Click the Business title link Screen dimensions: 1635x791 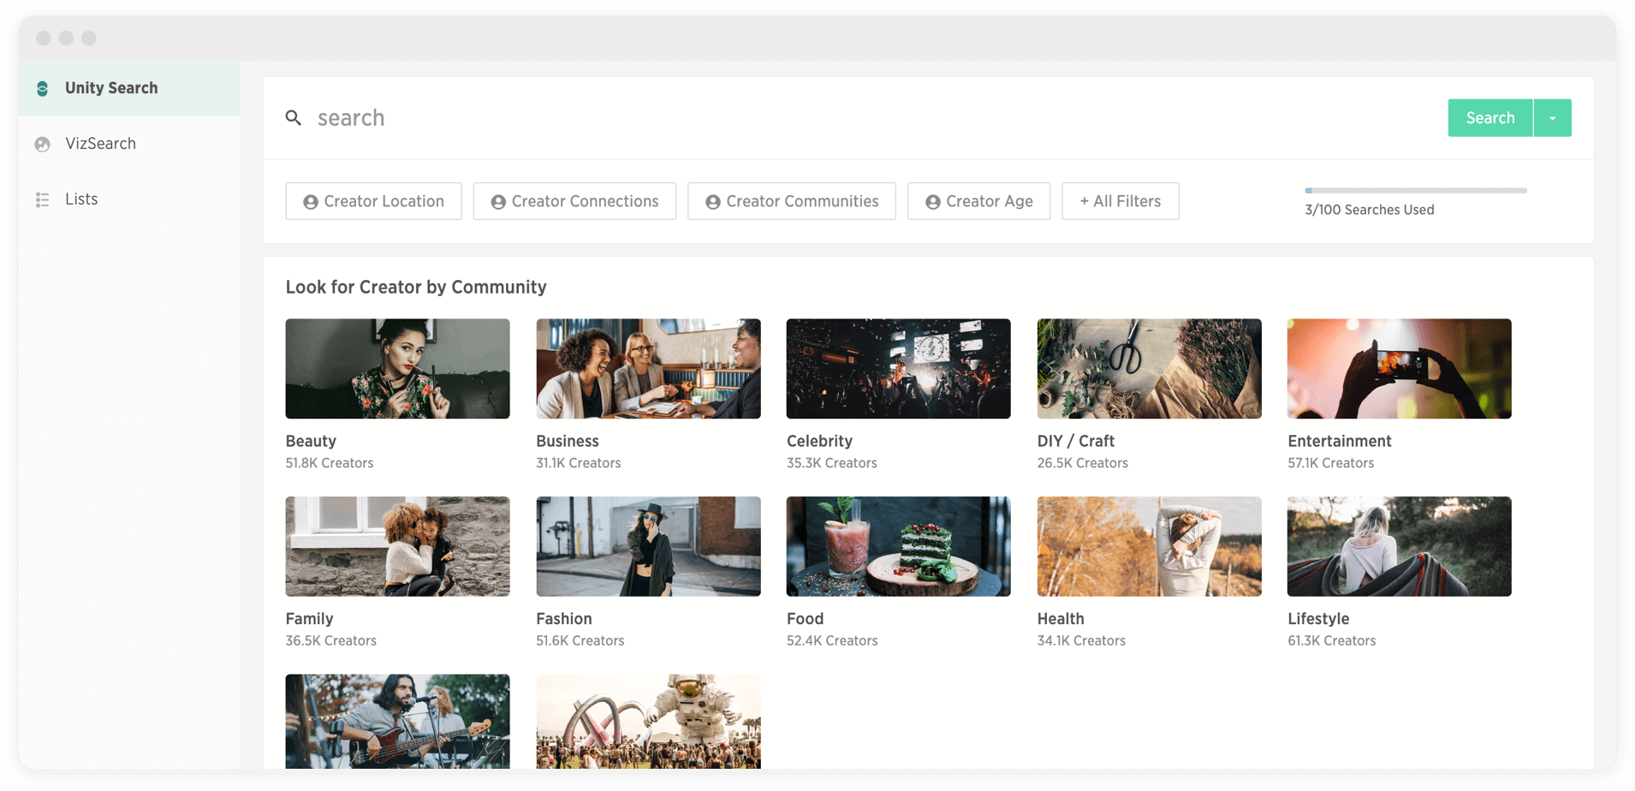click(568, 442)
